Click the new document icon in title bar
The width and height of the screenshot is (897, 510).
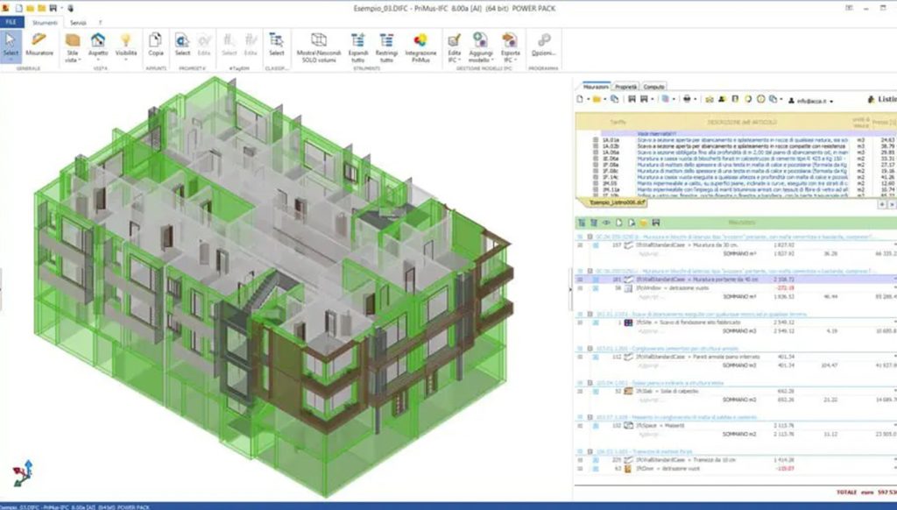pos(18,8)
